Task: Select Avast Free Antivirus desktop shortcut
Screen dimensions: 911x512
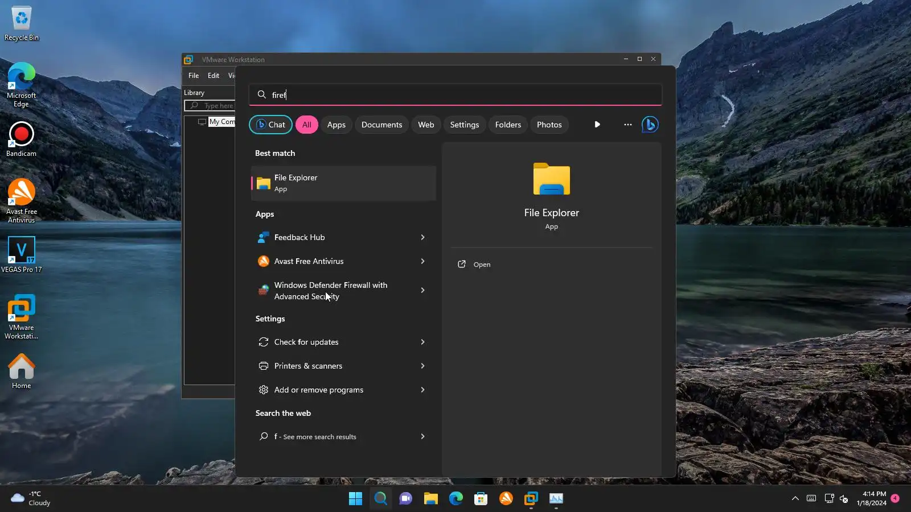Action: 22,201
